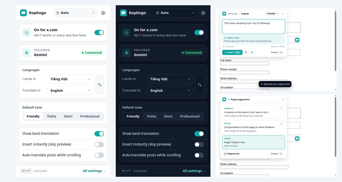The image size is (342, 182).
Task: Choose Polite reply suggestion Congratulations
Action: (254, 127)
